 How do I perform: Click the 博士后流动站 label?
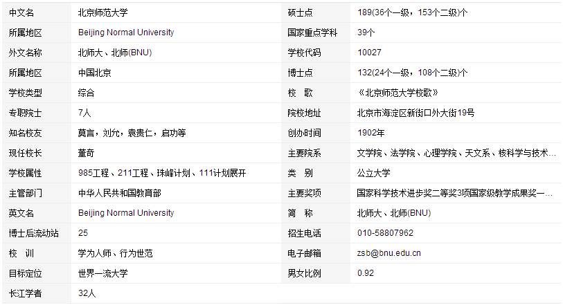34,233
